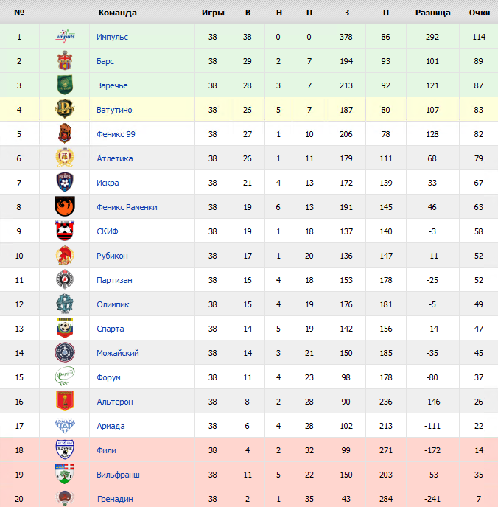
Task: Click the Искра team badge
Action: [x=65, y=182]
